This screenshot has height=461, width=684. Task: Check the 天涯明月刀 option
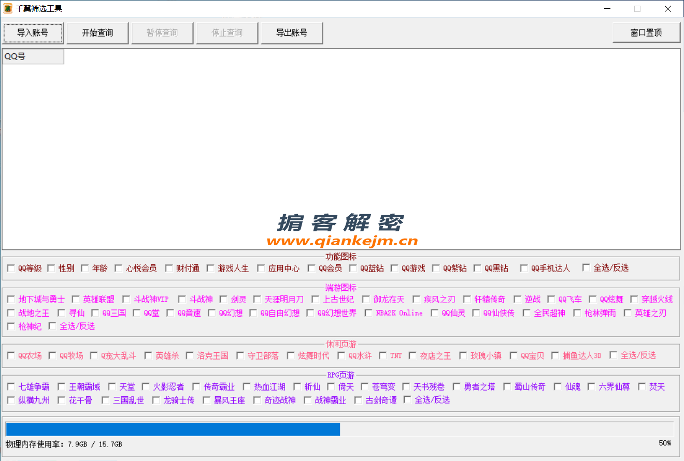pyautogui.click(x=257, y=299)
